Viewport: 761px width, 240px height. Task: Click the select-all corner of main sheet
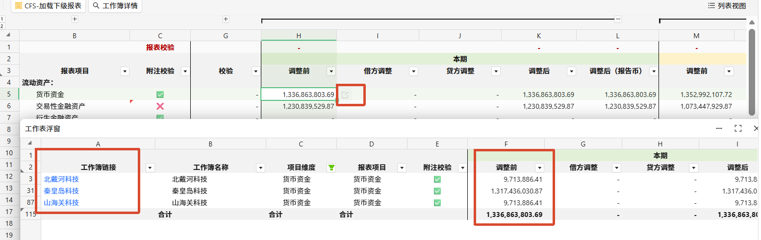pos(9,36)
